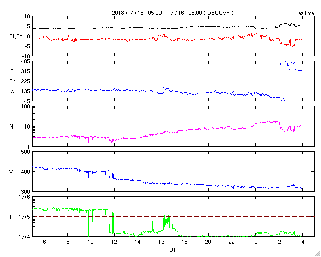Click the "Bt,Bz" axis label

point(16,37)
